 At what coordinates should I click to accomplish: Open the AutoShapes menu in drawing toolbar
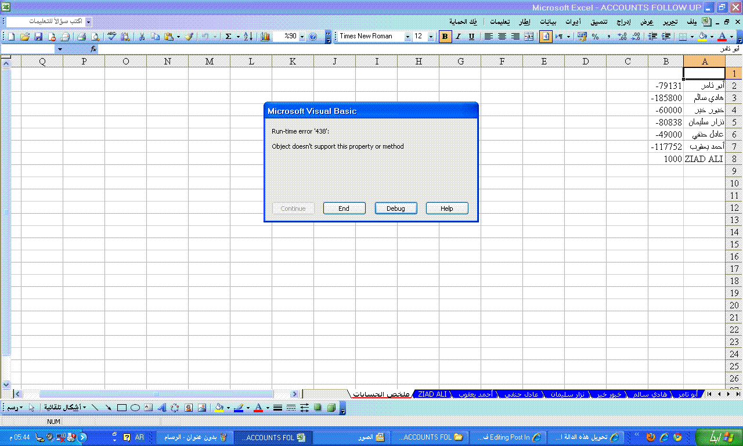pos(65,408)
